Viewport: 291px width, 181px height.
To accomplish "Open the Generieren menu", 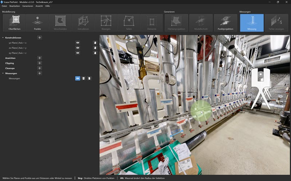I will coord(28,6).
